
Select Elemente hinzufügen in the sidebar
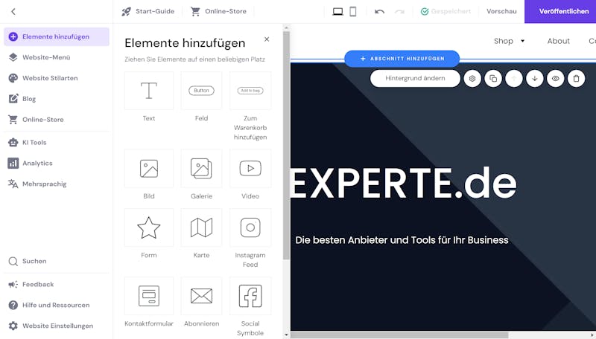point(57,36)
